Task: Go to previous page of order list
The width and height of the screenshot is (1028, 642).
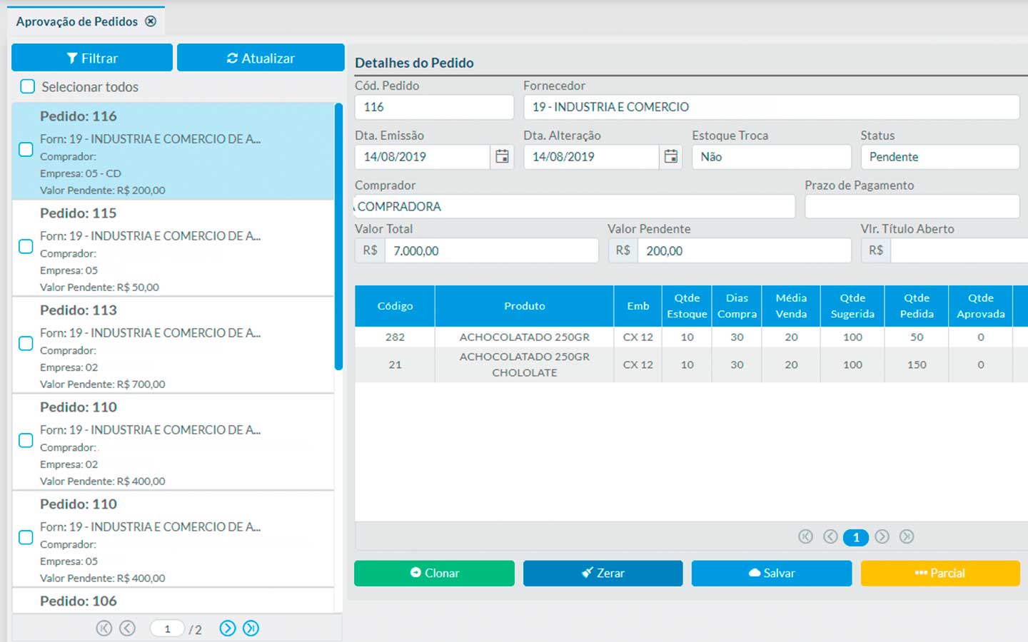Action: (x=127, y=628)
